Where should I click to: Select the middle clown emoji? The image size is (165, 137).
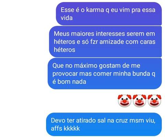(140, 101)
